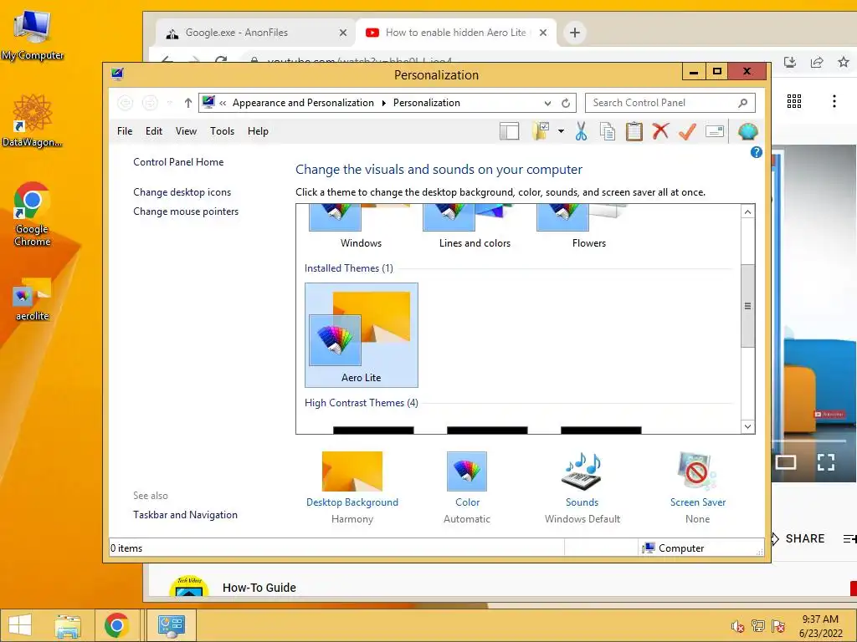857x642 pixels.
Task: Click the Cut scissors toolbar icon
Action: click(x=581, y=131)
